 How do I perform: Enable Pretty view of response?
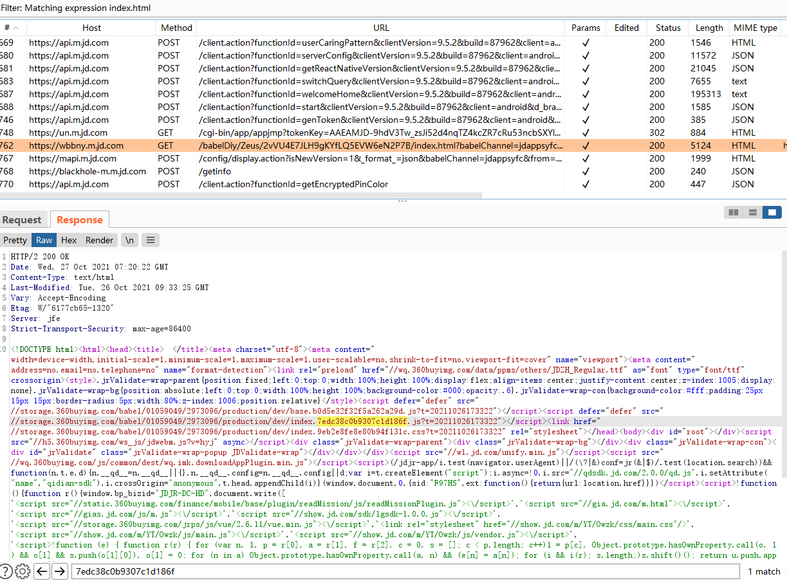point(15,240)
